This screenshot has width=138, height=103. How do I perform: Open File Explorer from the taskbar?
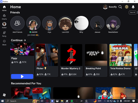click(x=62, y=101)
